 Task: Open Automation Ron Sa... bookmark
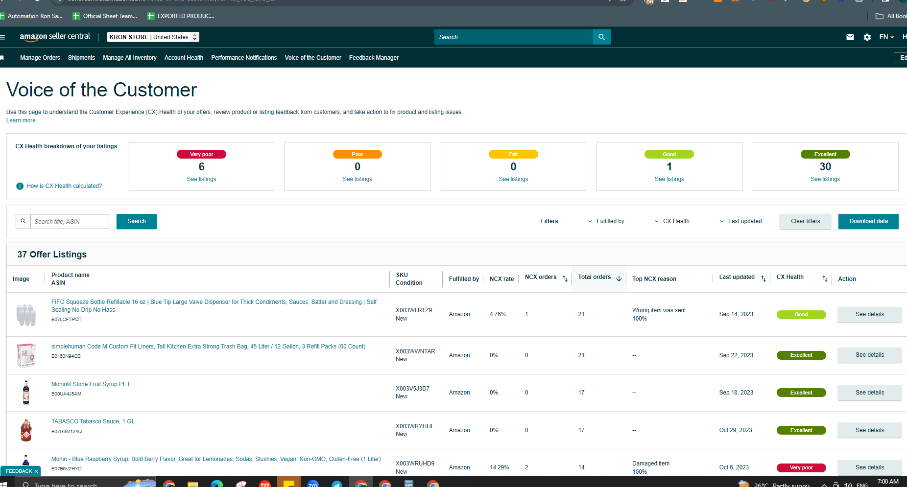31,16
